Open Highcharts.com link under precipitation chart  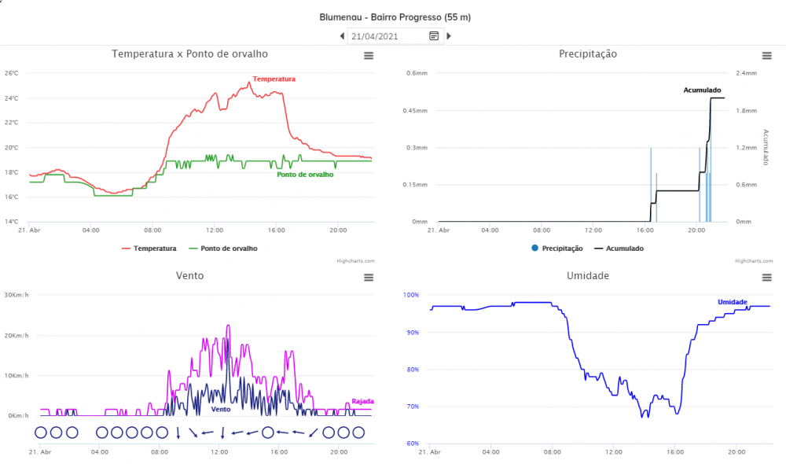point(751,261)
